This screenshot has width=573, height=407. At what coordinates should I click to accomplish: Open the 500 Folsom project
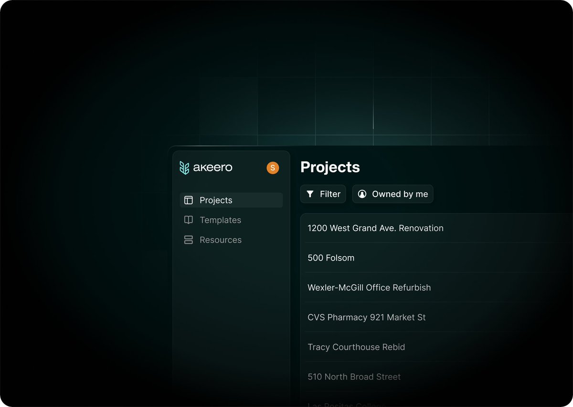point(331,258)
